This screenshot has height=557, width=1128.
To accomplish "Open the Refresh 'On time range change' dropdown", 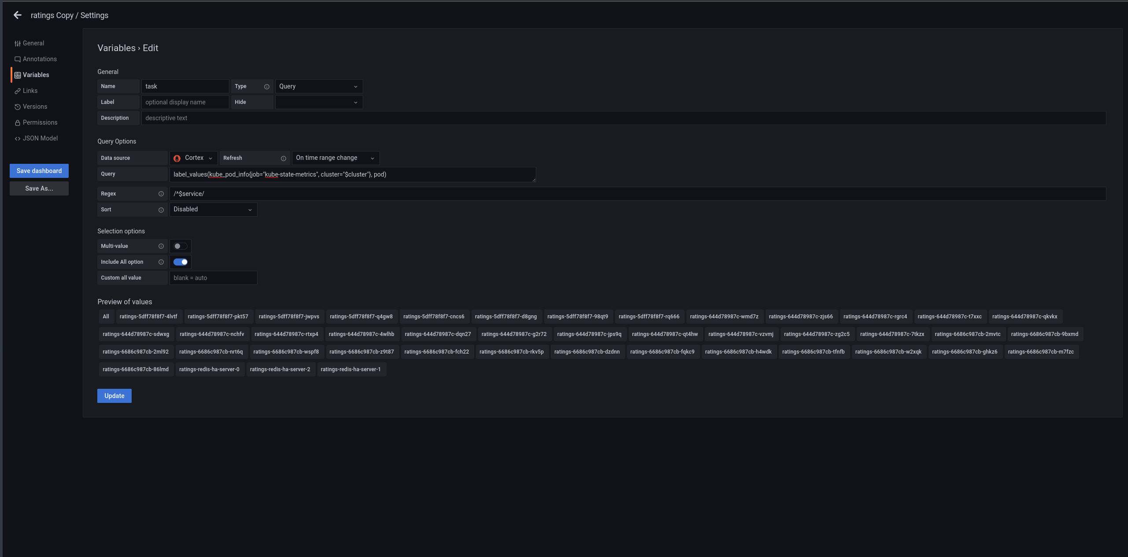I will point(335,158).
